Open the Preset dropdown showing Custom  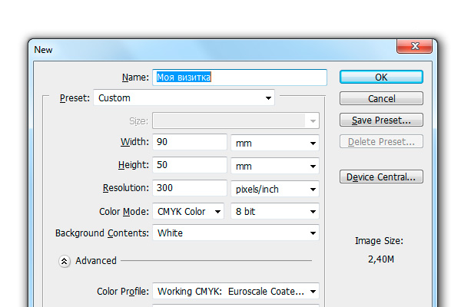(x=184, y=97)
